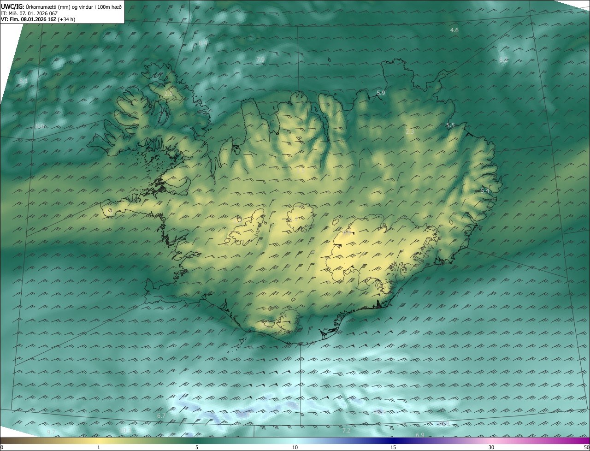The height and width of the screenshot is (451, 590).
Task: Click the 2.5 value label over the Westfjords
Action: click(168, 94)
